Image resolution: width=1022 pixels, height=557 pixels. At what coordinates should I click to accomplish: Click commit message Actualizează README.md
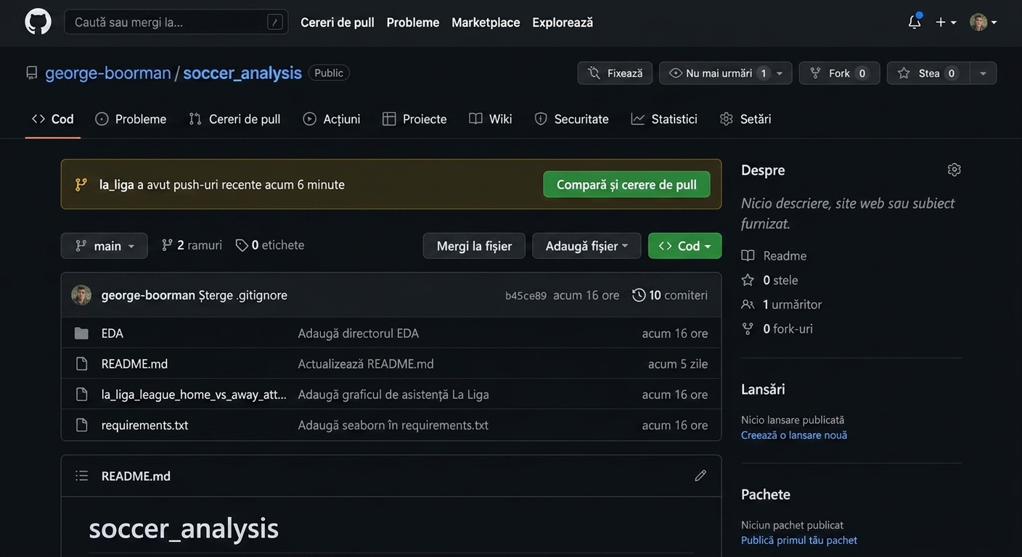click(366, 363)
